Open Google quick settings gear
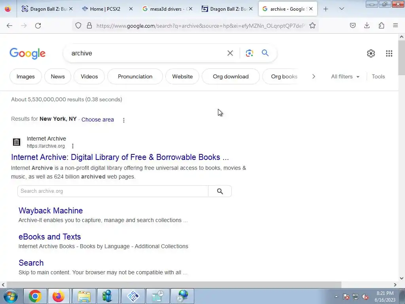The image size is (405, 304). click(x=371, y=53)
